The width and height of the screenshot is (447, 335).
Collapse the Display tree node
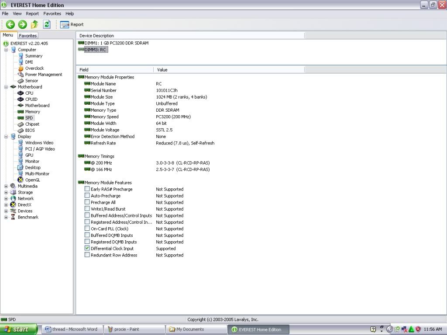(6, 137)
